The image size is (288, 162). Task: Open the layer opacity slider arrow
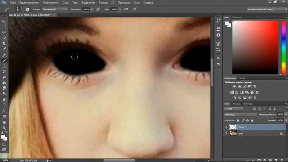click(x=286, y=114)
